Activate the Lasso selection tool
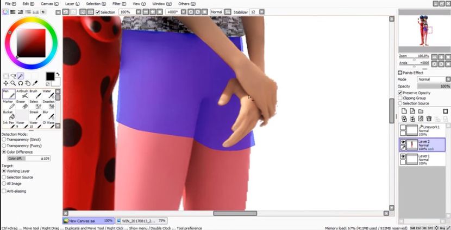 13,76
